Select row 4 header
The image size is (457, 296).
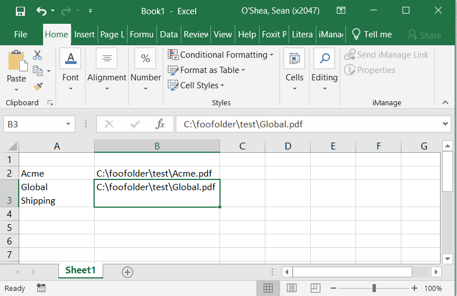pyautogui.click(x=9, y=214)
